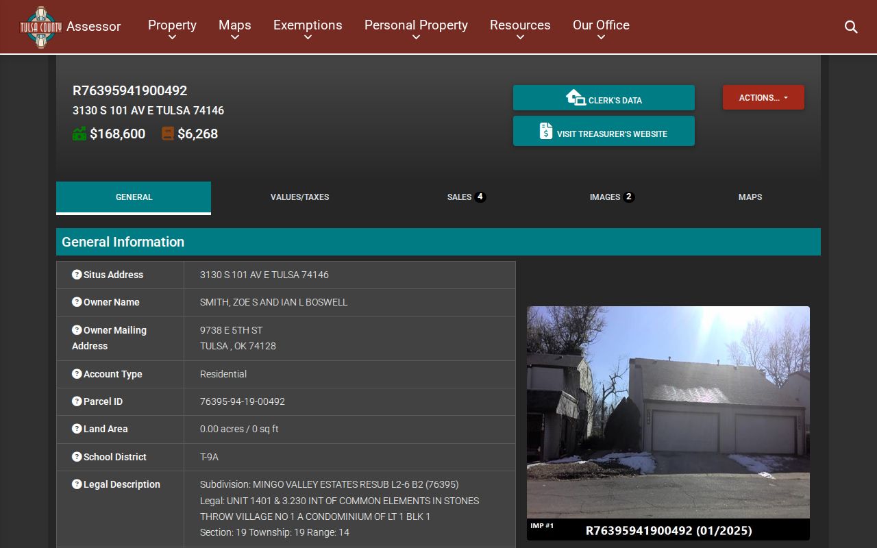Click the Sales count badge 4
The width and height of the screenshot is (877, 548).
pyautogui.click(x=480, y=197)
